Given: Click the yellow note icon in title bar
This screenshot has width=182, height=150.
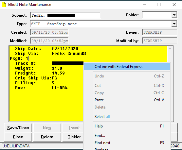Looking at the screenshot, I should [4, 5].
